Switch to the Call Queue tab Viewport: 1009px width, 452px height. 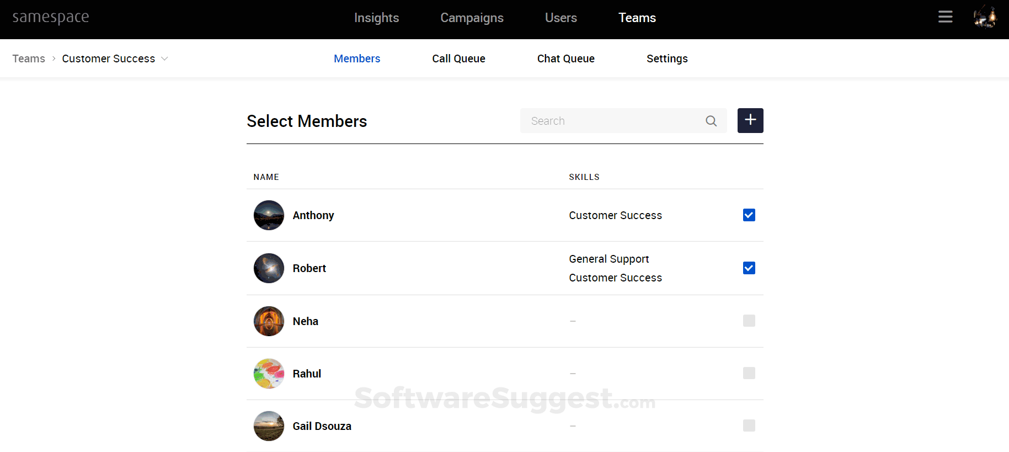pos(458,59)
